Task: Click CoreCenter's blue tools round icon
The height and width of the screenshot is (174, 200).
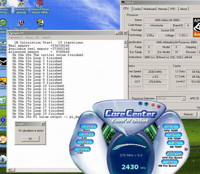Action: click(140, 104)
